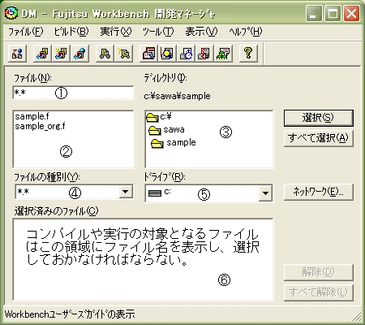Expand the ドライブ dropdown arrow

[x=265, y=193]
